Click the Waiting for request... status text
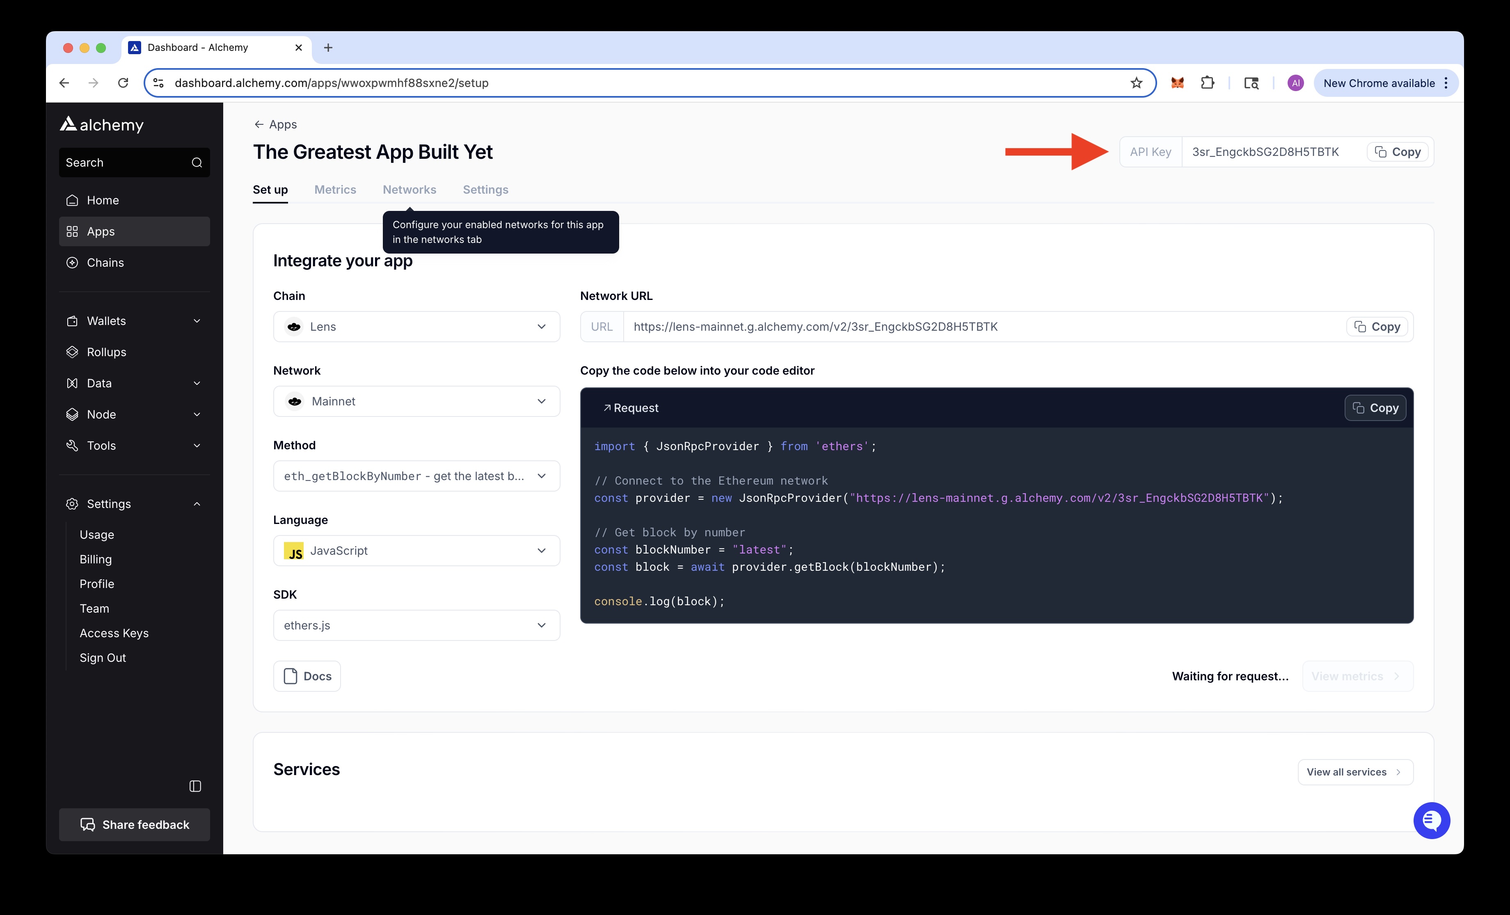This screenshot has width=1510, height=915. click(x=1230, y=676)
